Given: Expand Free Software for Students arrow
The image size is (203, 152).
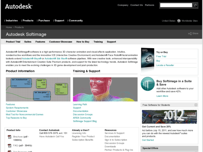Looking at the screenshot, I should click(x=196, y=105).
